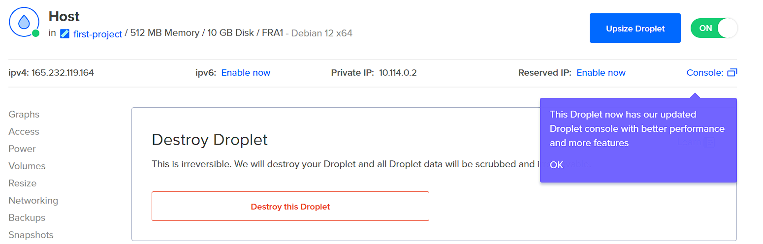Switch to the Resize section

(x=23, y=183)
